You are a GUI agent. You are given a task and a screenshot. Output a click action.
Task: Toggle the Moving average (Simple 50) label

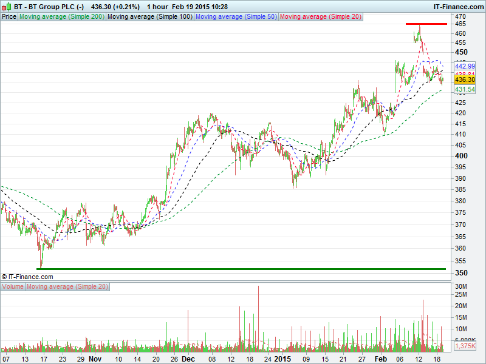236,17
